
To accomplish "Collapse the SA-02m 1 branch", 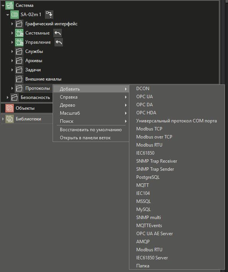I will pyautogui.click(x=7, y=15).
